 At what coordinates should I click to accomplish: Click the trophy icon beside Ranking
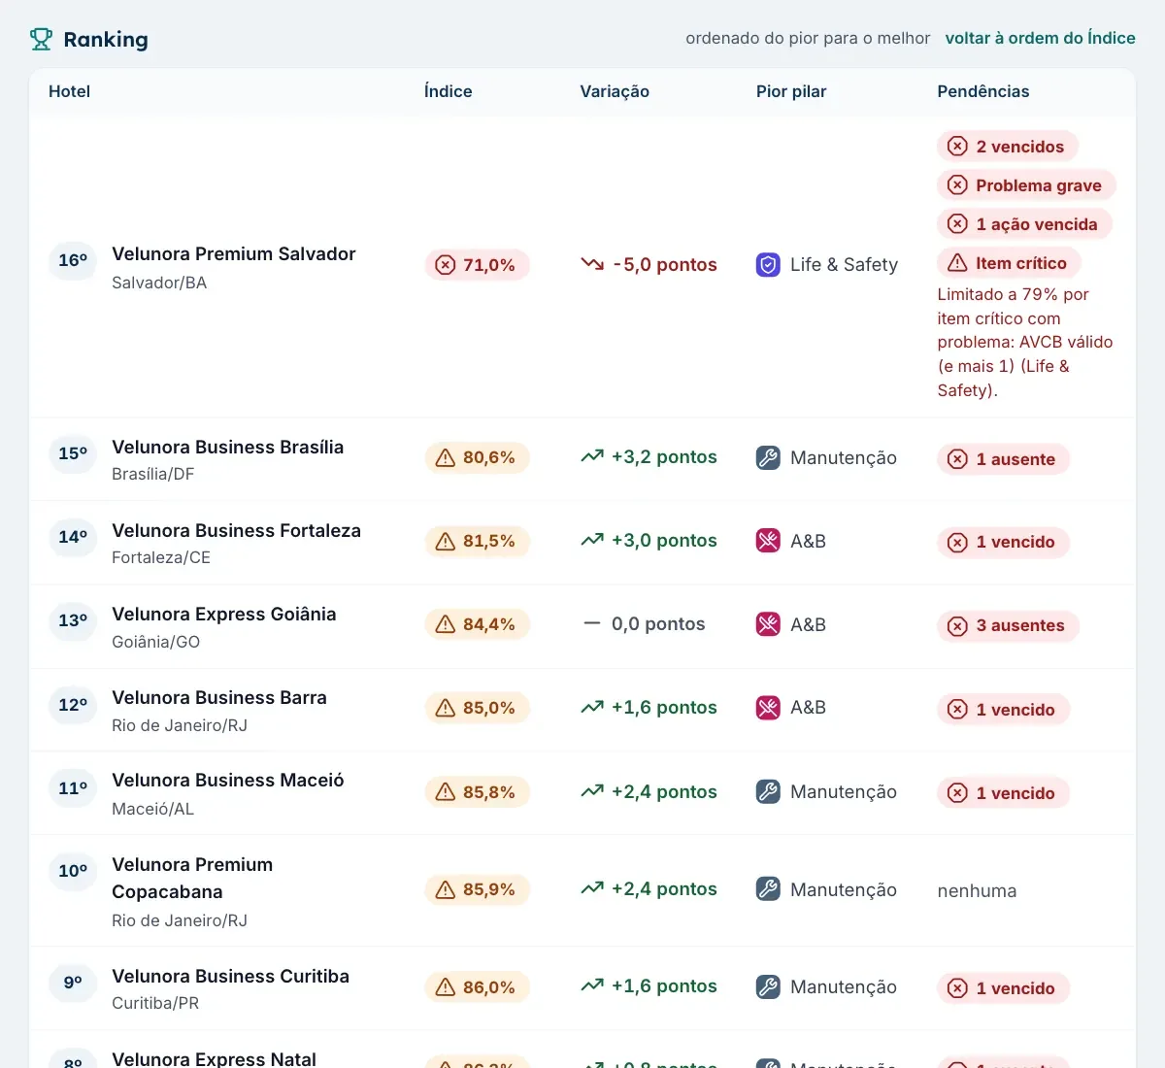pyautogui.click(x=41, y=39)
